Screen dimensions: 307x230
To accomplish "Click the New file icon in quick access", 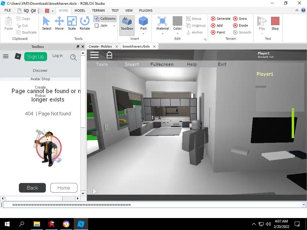I will tap(19, 10).
